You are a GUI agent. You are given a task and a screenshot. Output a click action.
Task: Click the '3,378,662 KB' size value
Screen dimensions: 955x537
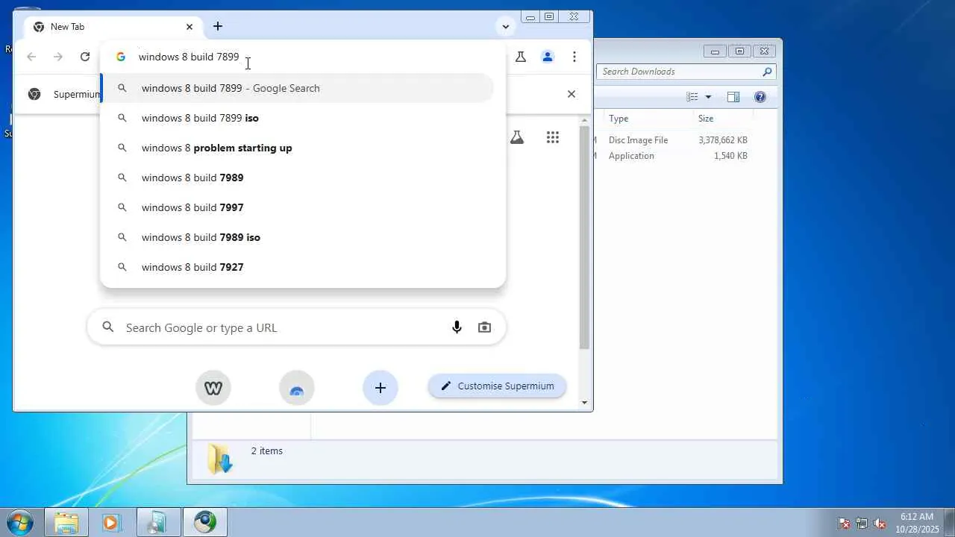pos(723,140)
